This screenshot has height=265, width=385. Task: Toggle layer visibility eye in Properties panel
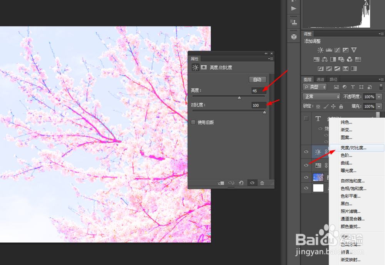coord(252,183)
